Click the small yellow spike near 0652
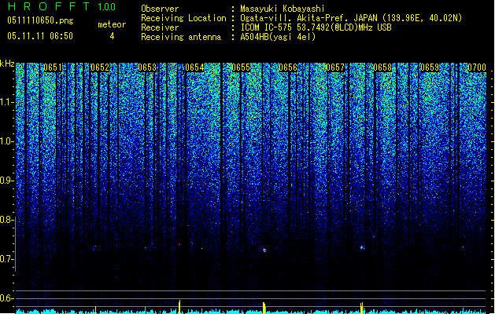The image size is (495, 314). (x=96, y=309)
